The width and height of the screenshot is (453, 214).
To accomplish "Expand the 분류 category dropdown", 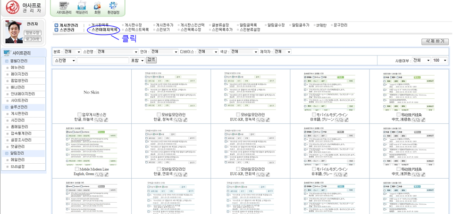I will [x=72, y=52].
